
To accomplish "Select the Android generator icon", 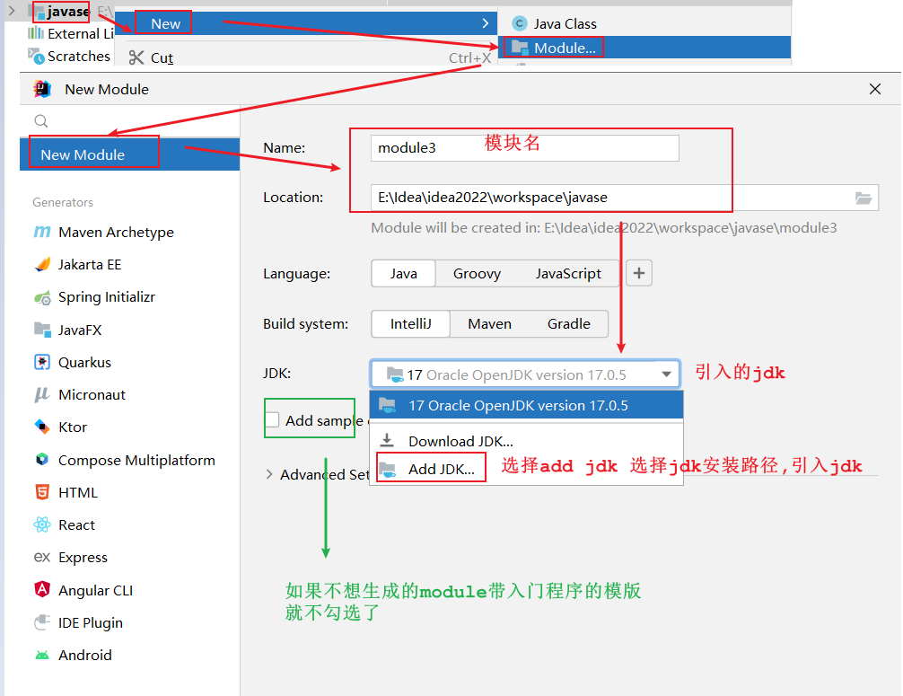I will [41, 656].
